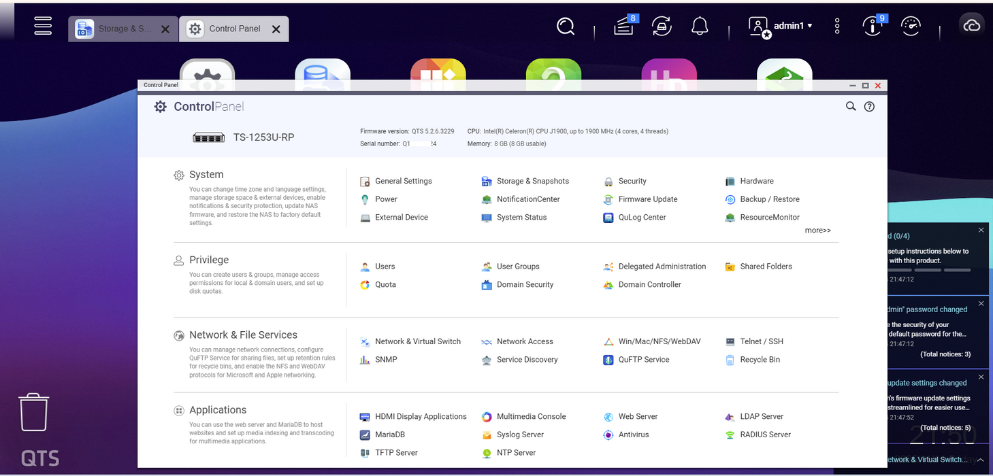Switch to the Storage & Snapshots taskbar tab
The image size is (993, 476).
click(x=123, y=29)
